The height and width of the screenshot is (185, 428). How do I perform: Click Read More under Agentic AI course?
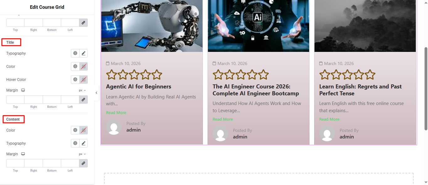click(116, 113)
